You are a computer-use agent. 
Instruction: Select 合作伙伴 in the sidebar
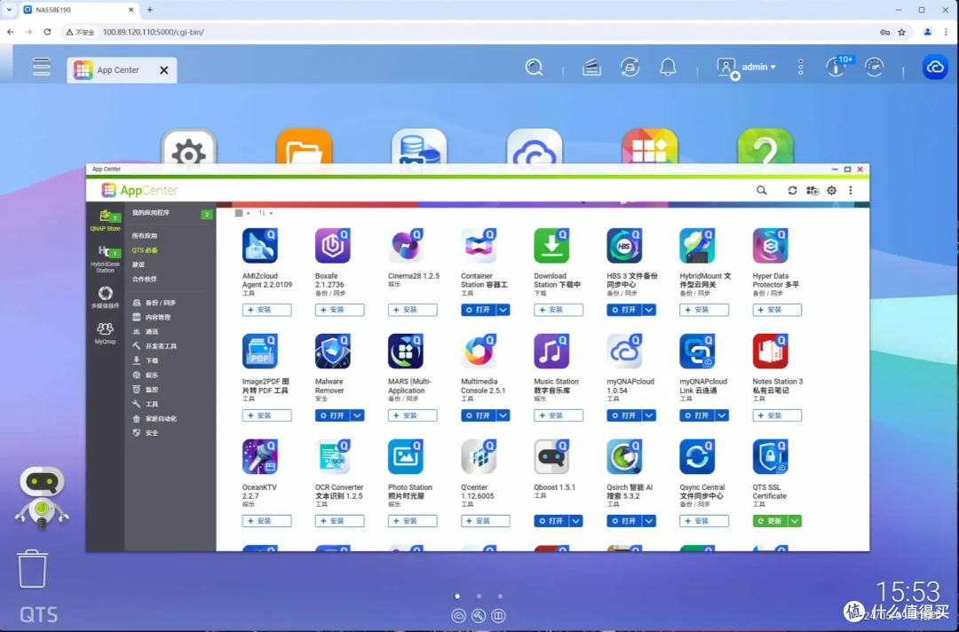pyautogui.click(x=145, y=280)
